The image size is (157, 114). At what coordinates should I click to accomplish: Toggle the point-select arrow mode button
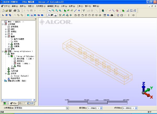tap(49, 10)
